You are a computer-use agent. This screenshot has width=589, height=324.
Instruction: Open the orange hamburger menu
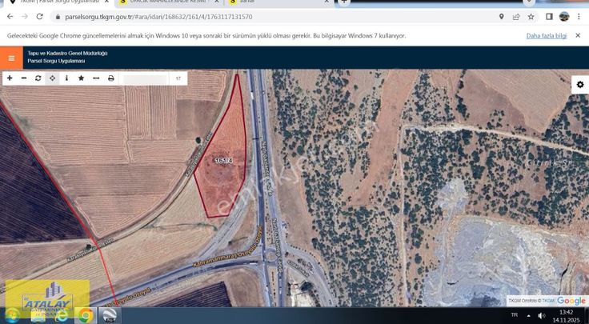[x=11, y=58]
